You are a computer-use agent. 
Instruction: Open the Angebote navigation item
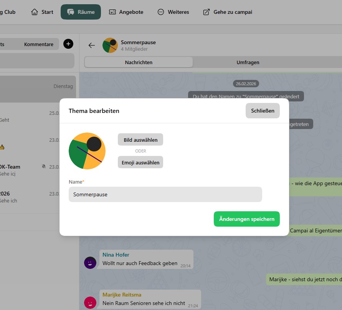[x=126, y=12]
